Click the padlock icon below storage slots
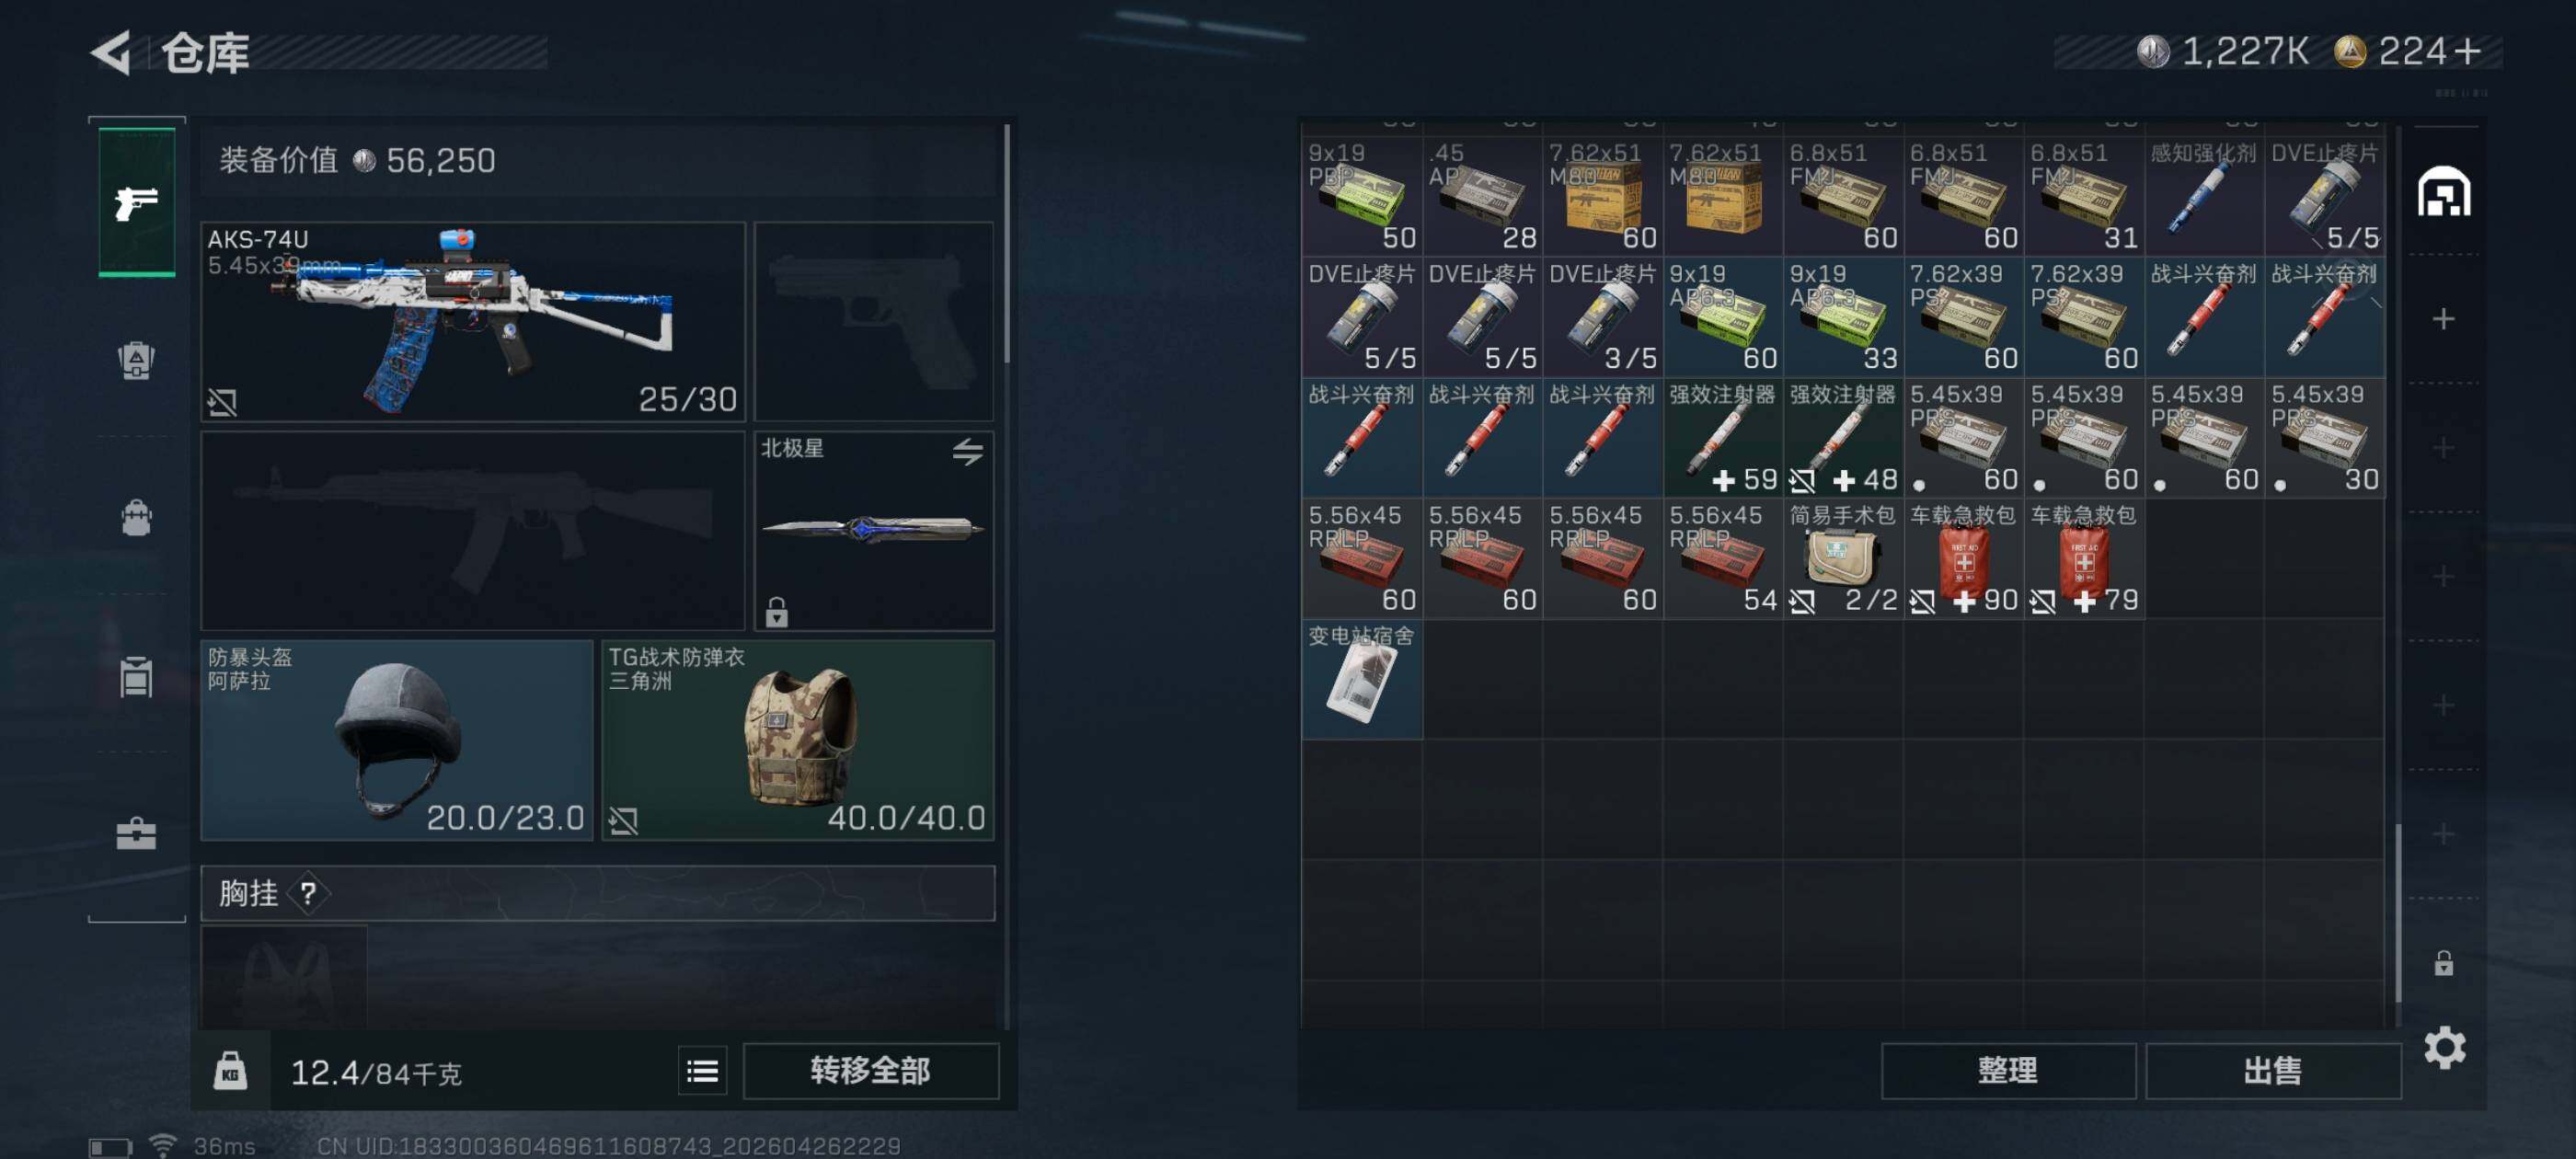2576x1159 pixels. (x=2443, y=963)
